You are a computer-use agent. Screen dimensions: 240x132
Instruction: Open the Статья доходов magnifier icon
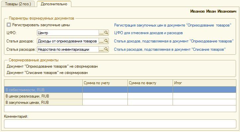click(106, 41)
